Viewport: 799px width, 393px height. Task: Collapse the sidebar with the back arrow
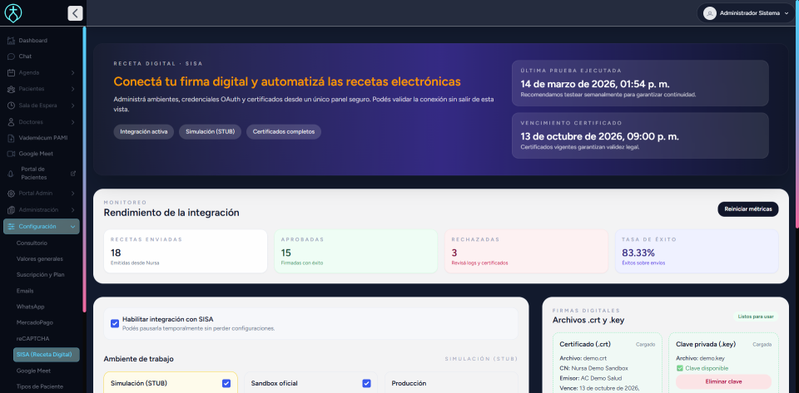75,13
